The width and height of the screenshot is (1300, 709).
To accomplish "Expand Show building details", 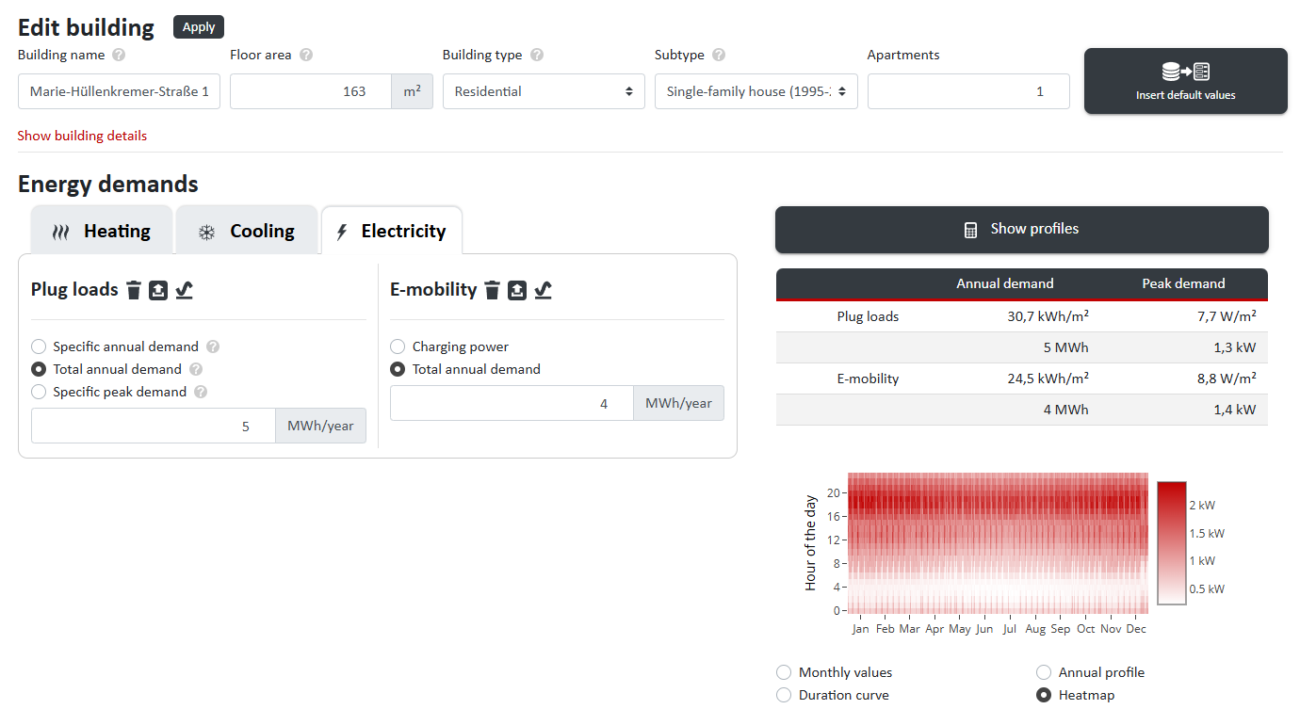I will tap(82, 136).
